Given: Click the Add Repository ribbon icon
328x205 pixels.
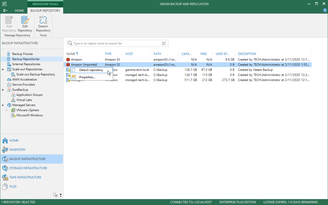Looking at the screenshot, I should coord(9,20).
